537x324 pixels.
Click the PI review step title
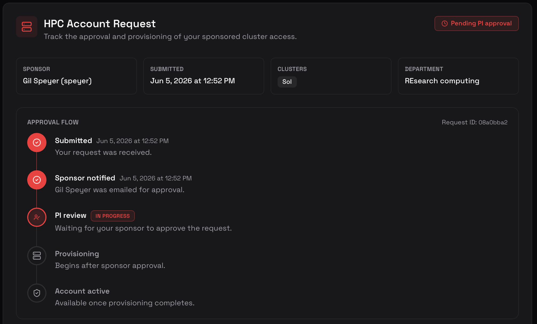pyautogui.click(x=71, y=215)
